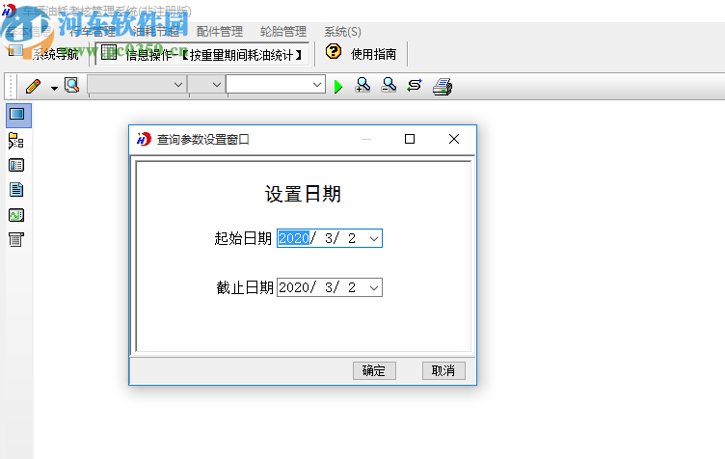This screenshot has height=459, width=725.
Task: Click the dialog title bar logo icon
Action: (x=144, y=139)
